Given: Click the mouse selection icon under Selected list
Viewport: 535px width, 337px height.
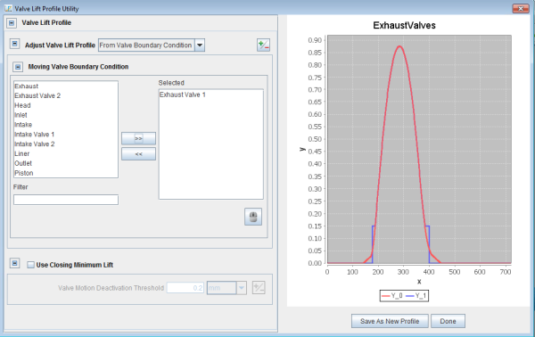Looking at the screenshot, I should pyautogui.click(x=253, y=217).
